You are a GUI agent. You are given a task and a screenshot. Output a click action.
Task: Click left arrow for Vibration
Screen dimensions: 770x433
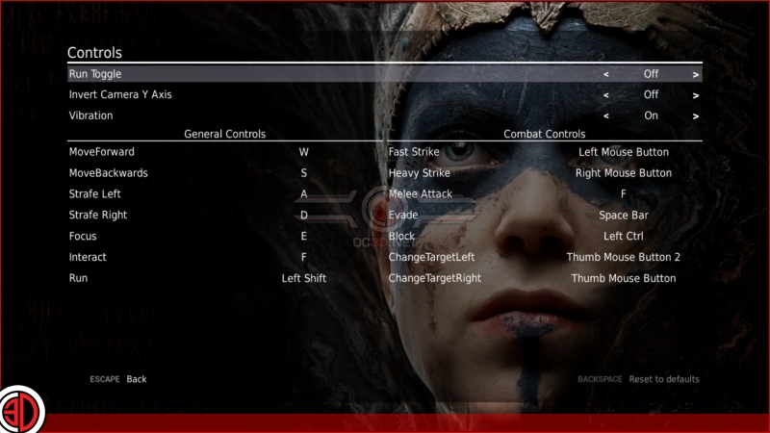click(606, 116)
